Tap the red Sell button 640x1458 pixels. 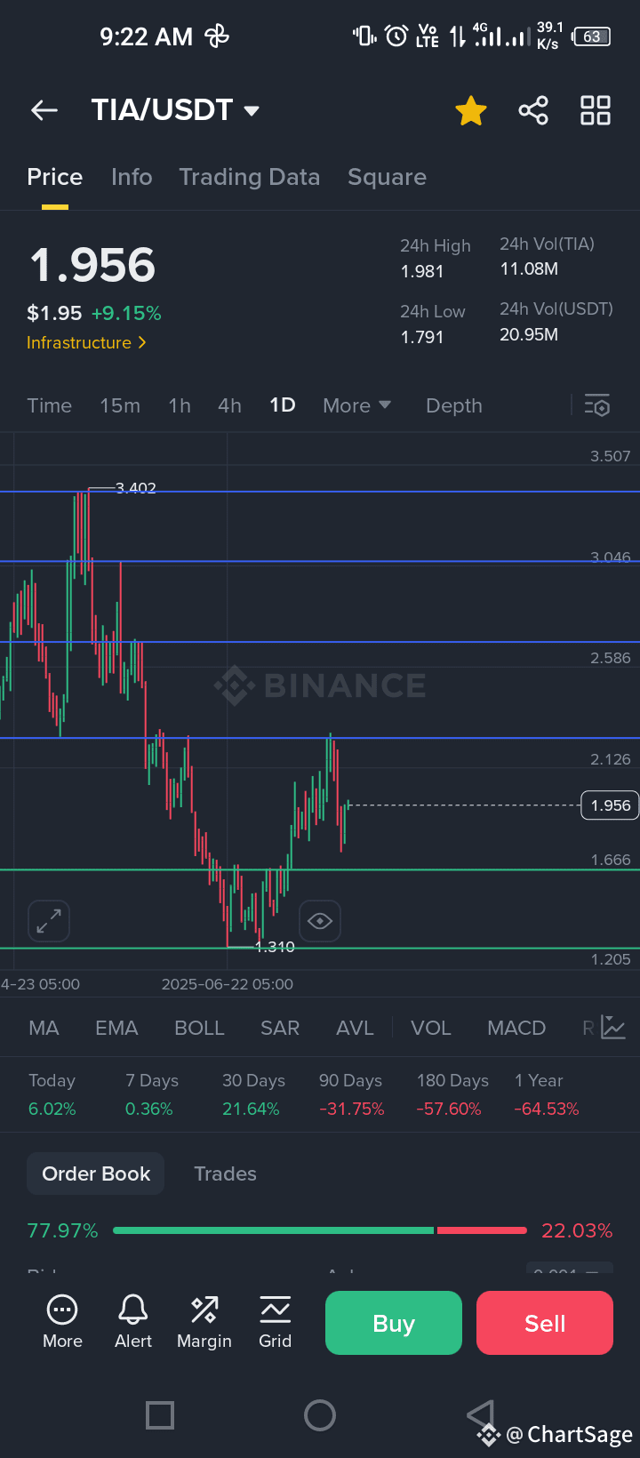[x=545, y=1323]
